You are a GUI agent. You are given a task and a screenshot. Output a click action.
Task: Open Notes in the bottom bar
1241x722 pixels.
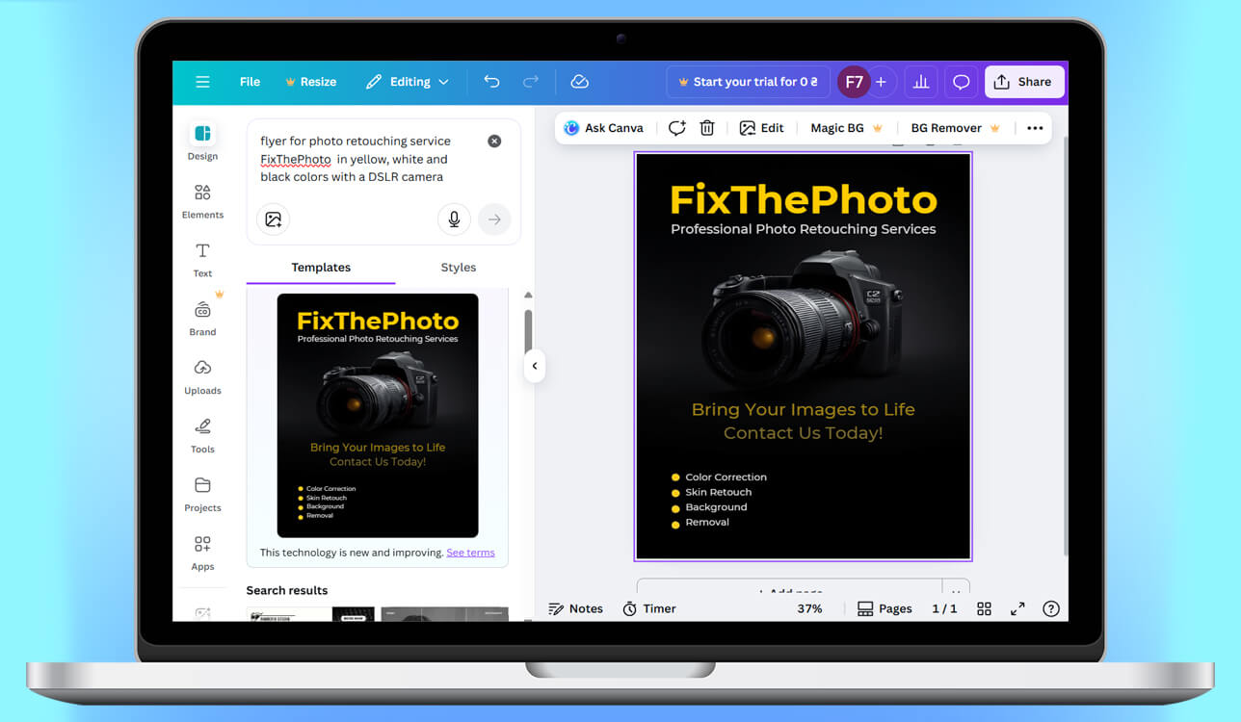[x=575, y=608]
